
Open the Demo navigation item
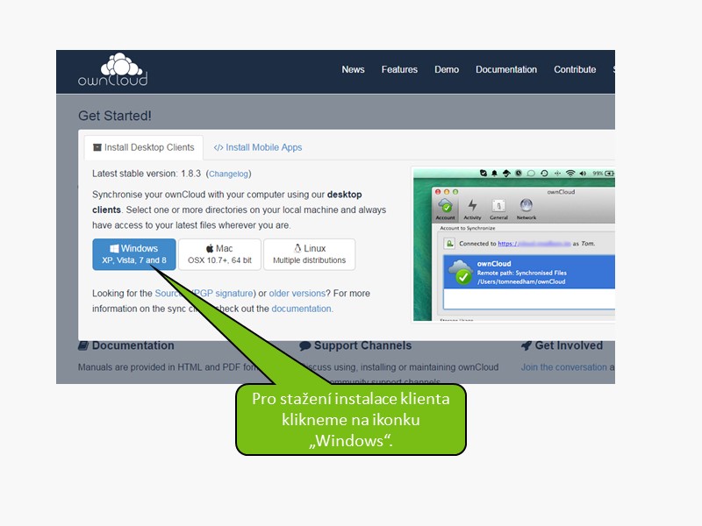447,70
